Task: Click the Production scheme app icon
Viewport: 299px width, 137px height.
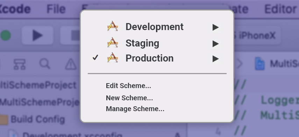Action: point(113,57)
